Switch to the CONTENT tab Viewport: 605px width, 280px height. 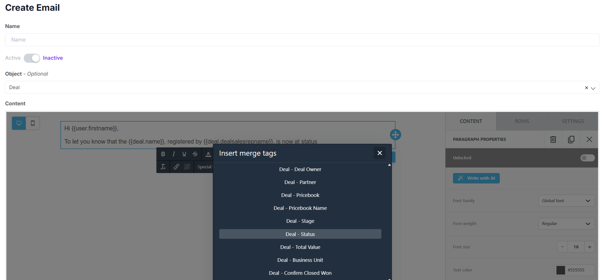pos(471,121)
